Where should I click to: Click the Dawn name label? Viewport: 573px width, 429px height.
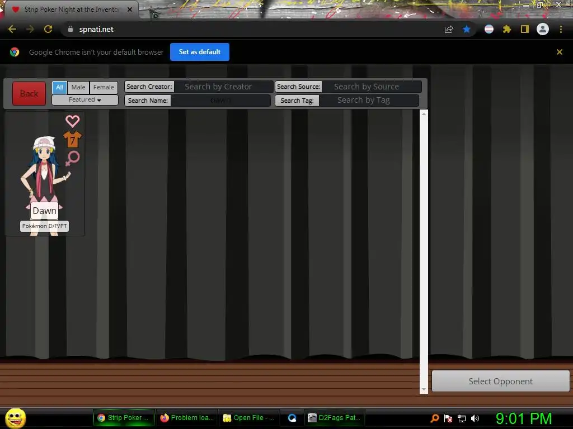[x=44, y=211]
